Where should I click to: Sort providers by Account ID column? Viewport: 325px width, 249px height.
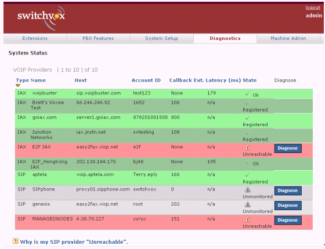pyautogui.click(x=146, y=80)
